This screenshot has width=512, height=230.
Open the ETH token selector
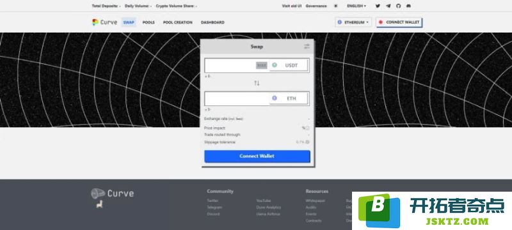pyautogui.click(x=289, y=98)
